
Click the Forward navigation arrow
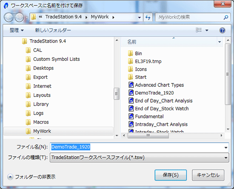click(20, 17)
